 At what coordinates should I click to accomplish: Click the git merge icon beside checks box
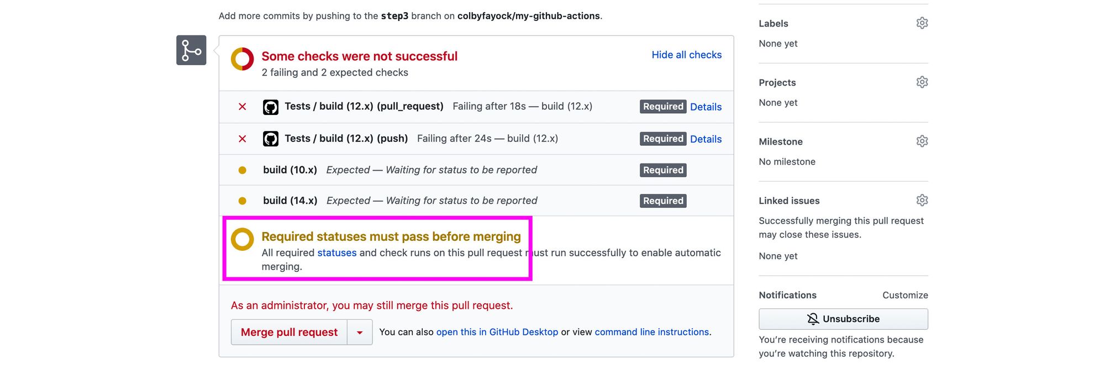point(191,50)
